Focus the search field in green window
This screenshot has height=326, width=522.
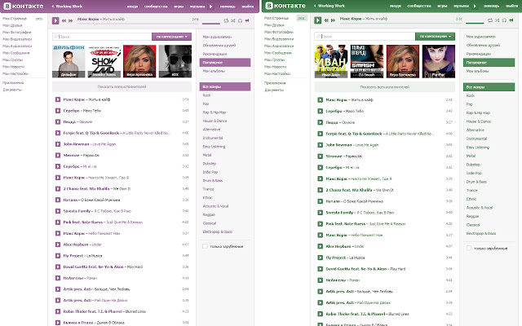(365, 36)
